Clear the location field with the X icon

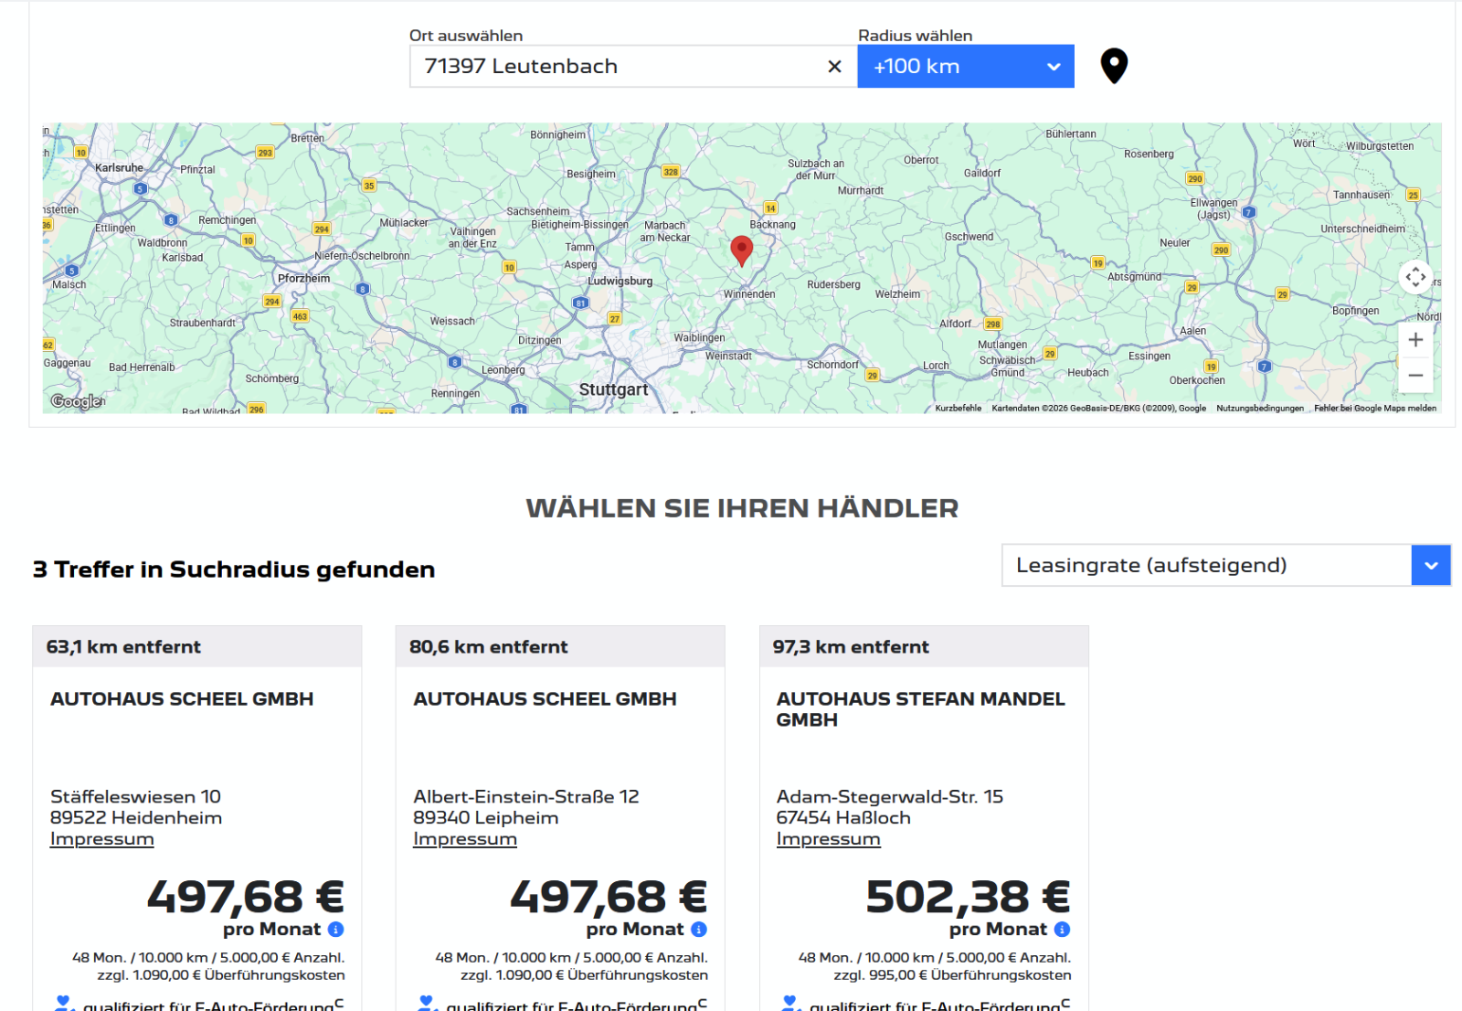(834, 67)
